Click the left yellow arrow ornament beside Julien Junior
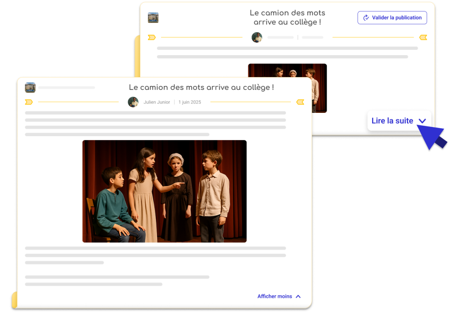Screen dimensions: 452x313 (29, 102)
